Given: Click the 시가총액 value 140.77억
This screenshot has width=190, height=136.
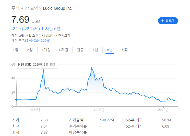Looking at the screenshot, I should [x=107, y=120].
